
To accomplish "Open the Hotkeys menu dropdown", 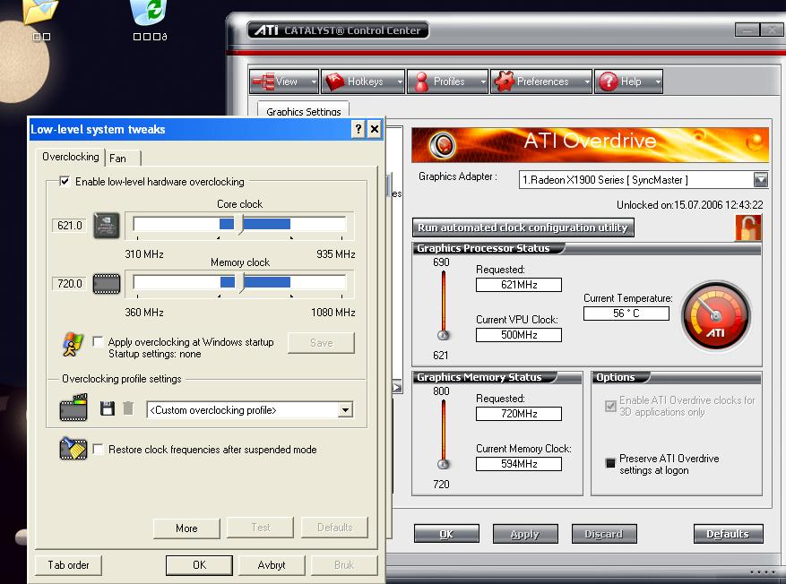I will coord(363,82).
